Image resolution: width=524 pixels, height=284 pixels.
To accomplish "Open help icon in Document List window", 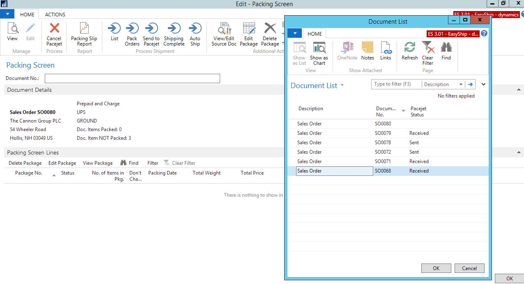I will pos(484,34).
